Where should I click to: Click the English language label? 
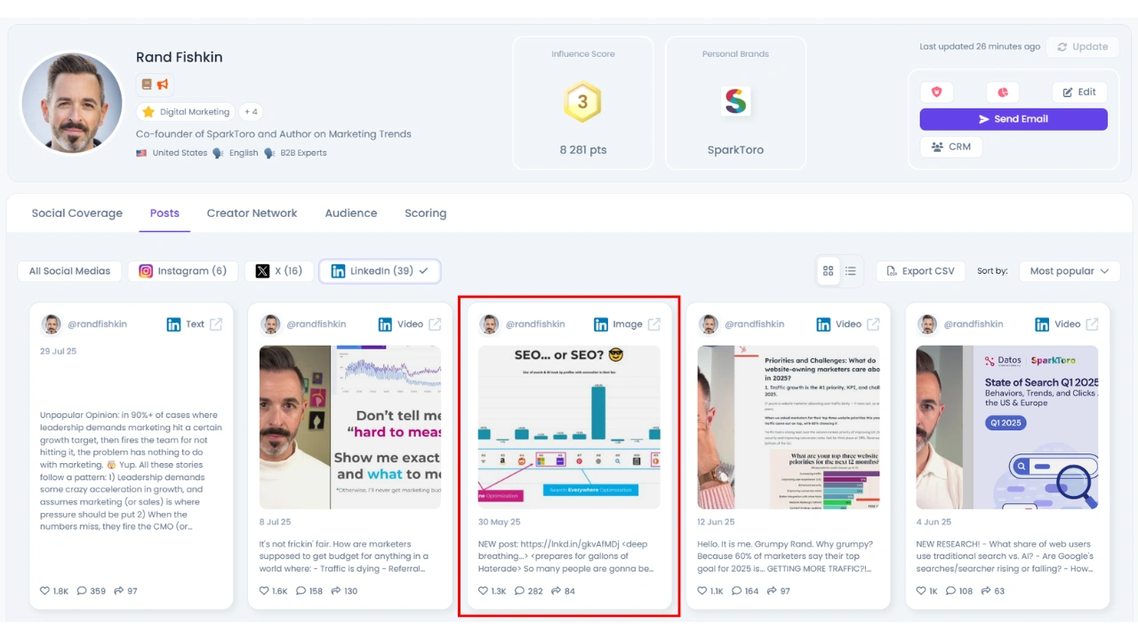[244, 153]
